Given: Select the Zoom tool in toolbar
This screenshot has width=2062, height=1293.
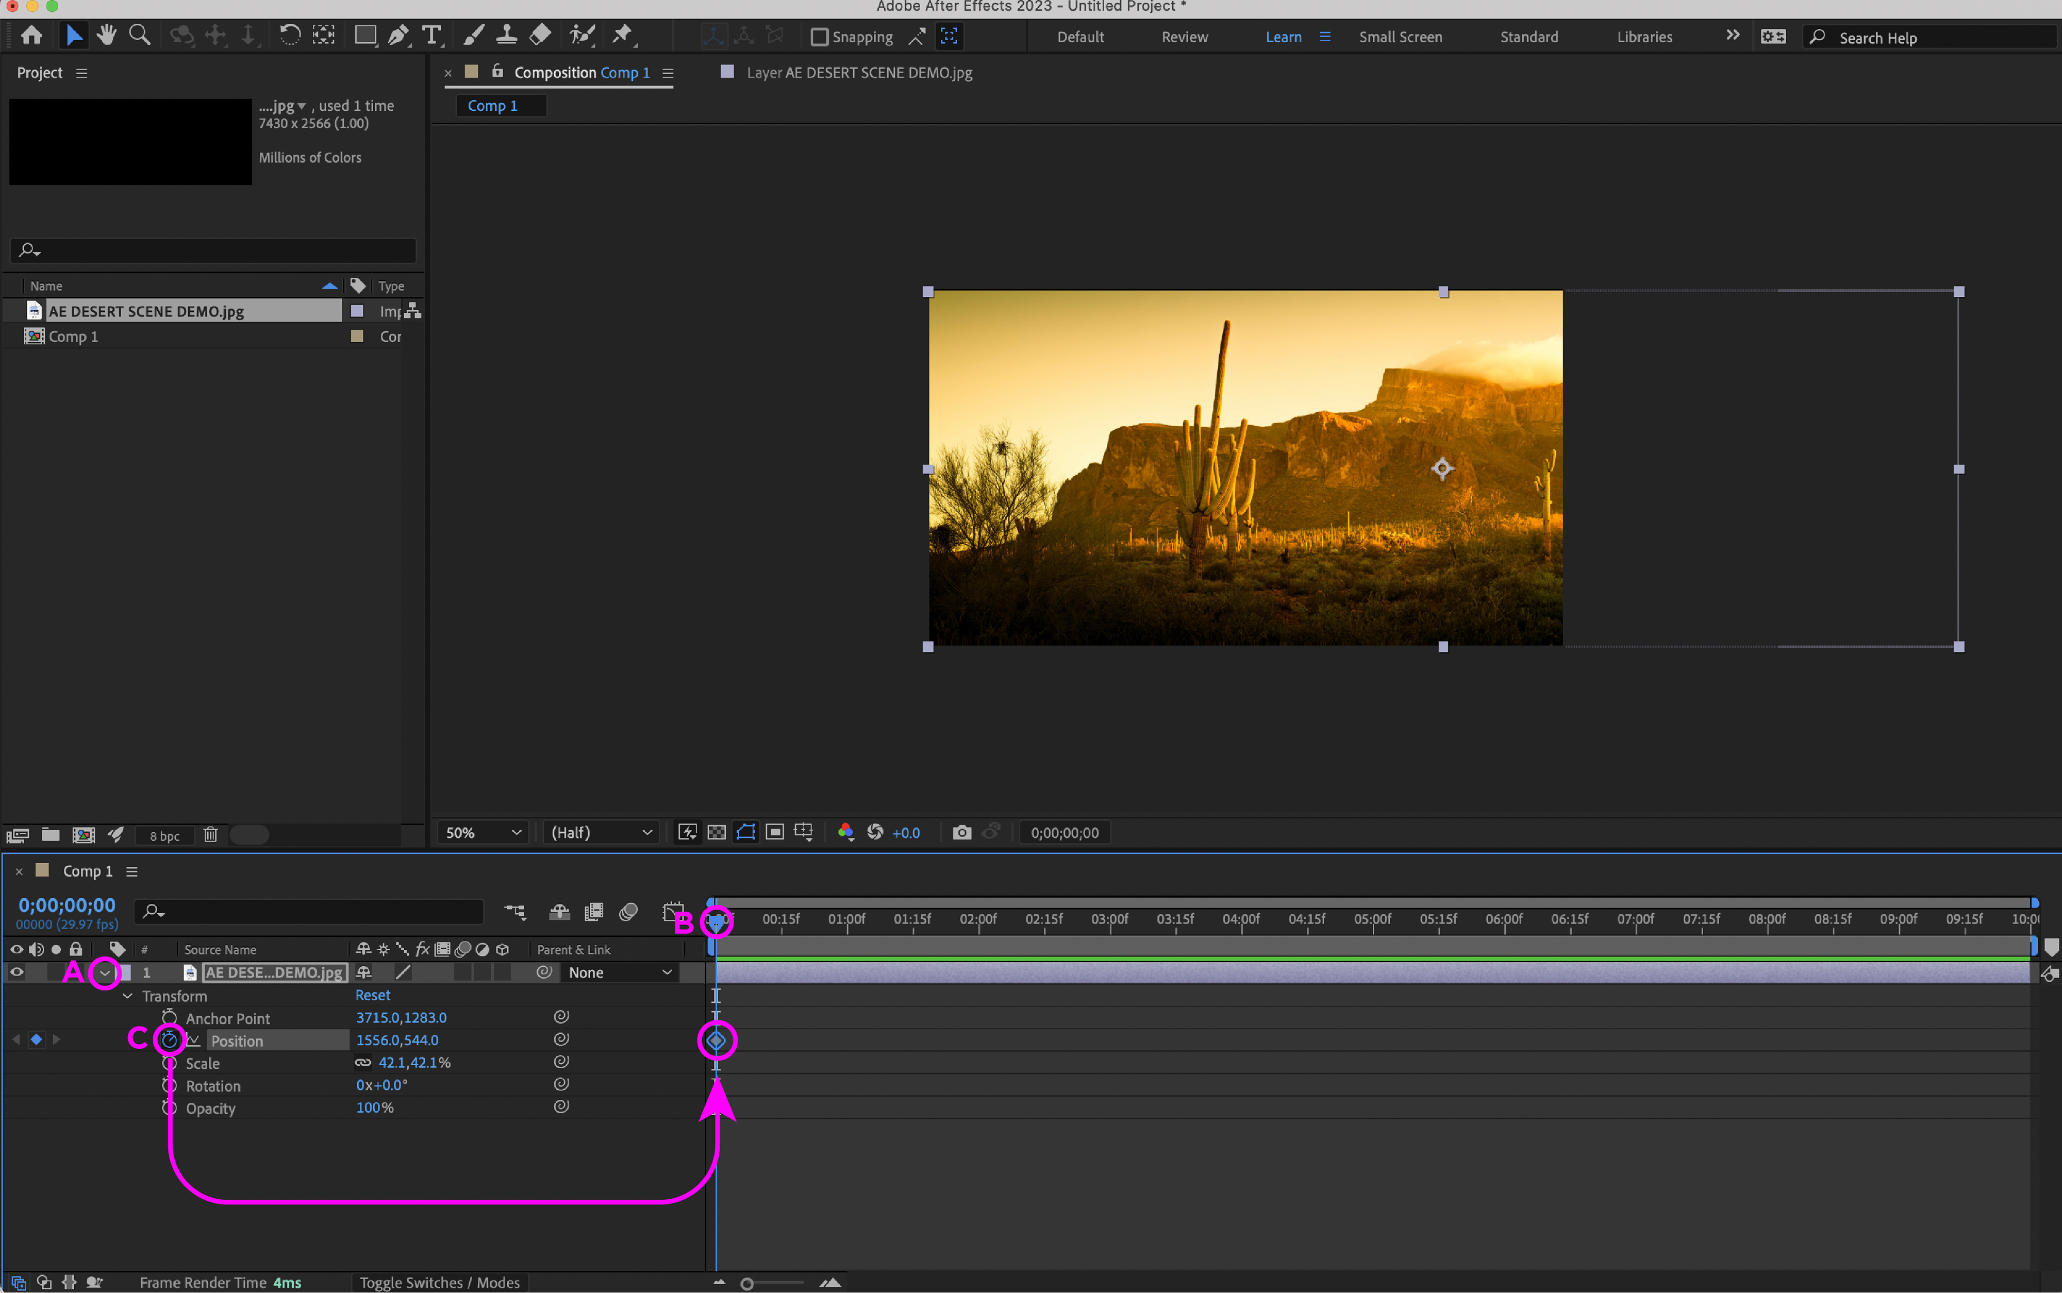Looking at the screenshot, I should click(139, 35).
